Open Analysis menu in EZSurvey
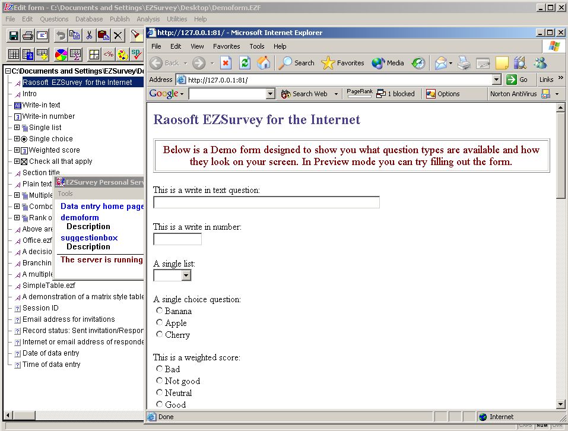 point(148,19)
